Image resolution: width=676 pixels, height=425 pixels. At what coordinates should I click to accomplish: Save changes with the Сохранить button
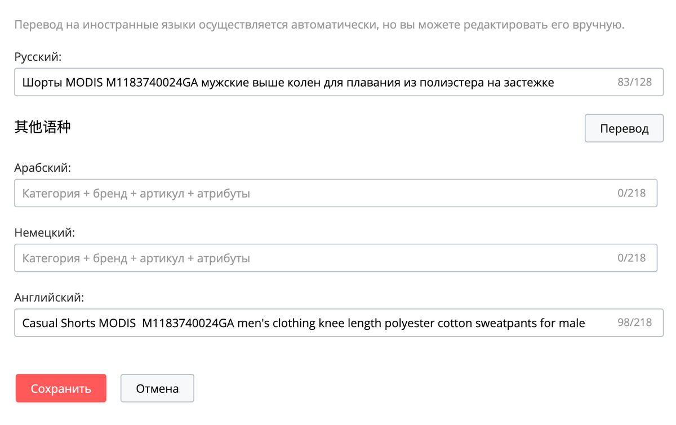point(61,388)
